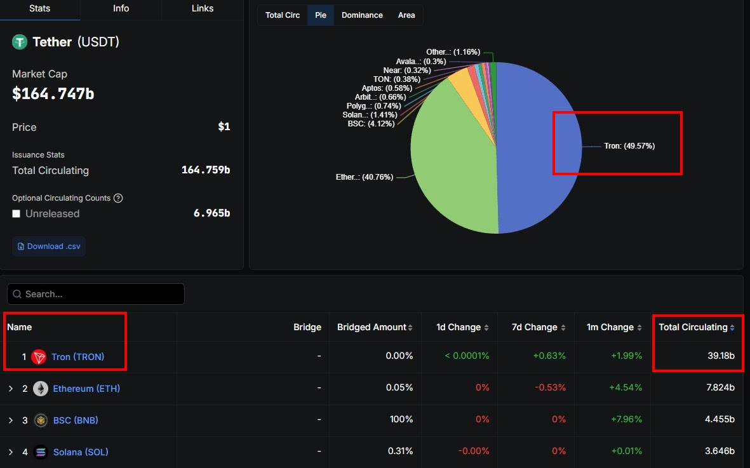This screenshot has height=468, width=750.
Task: Click the 7.824b Ethereum circulating value
Action: click(x=720, y=387)
